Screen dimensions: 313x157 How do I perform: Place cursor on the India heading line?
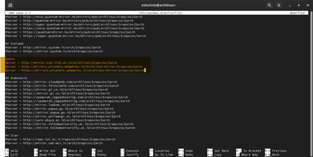click(x=10, y=59)
